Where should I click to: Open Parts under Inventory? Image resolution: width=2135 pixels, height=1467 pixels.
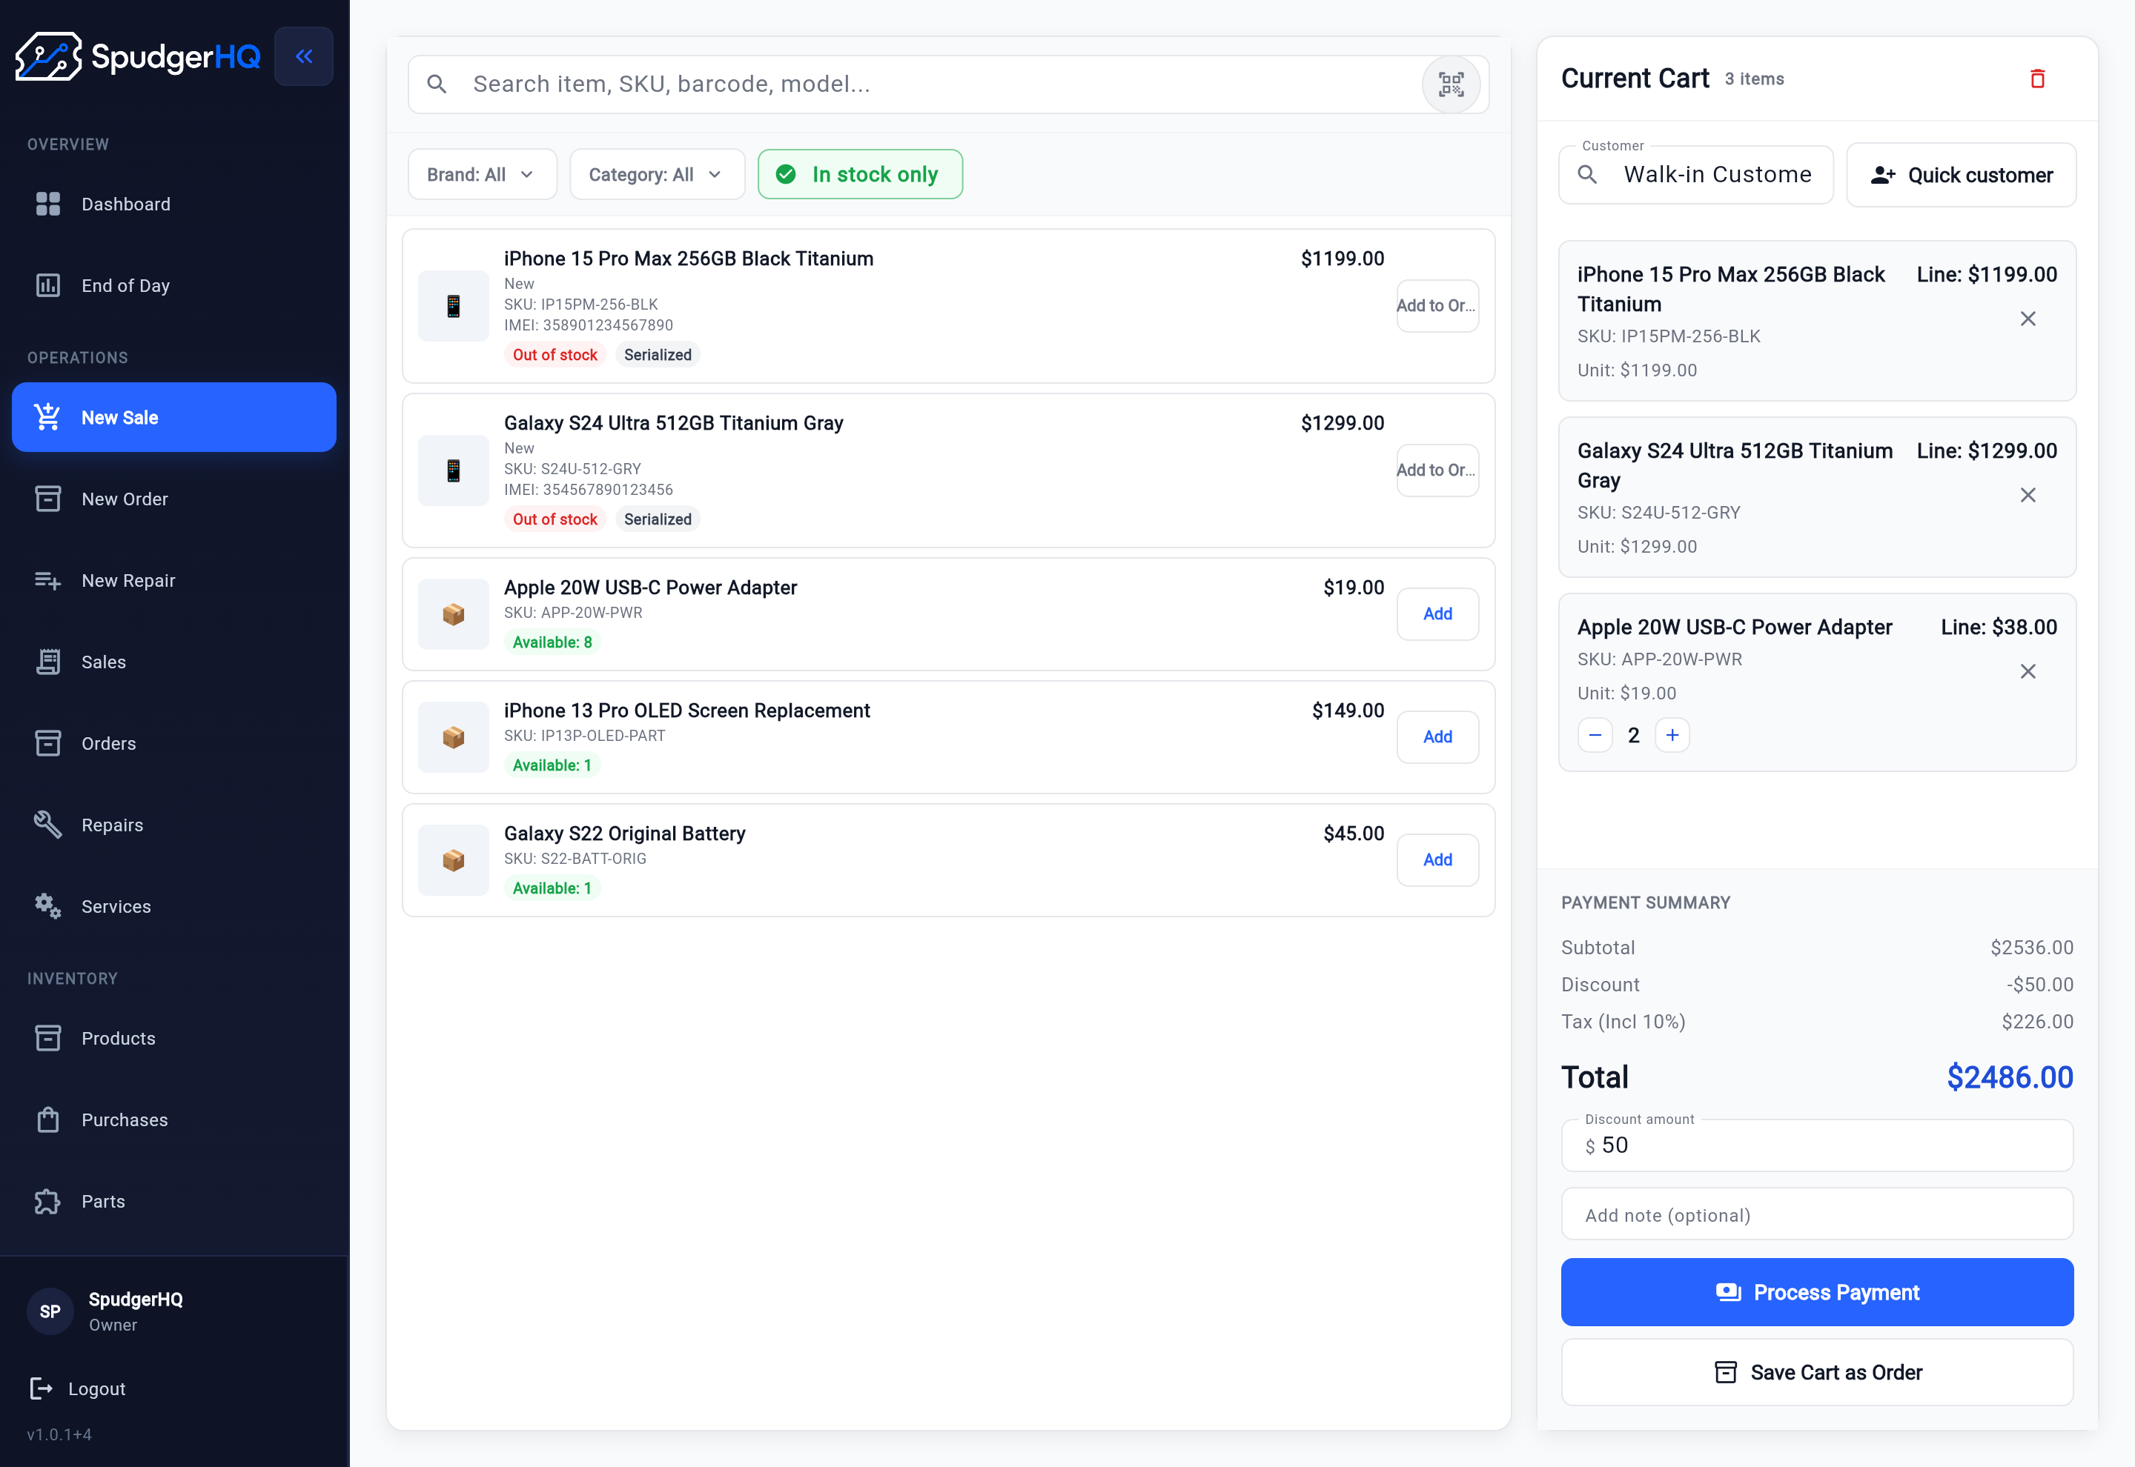(x=173, y=1201)
